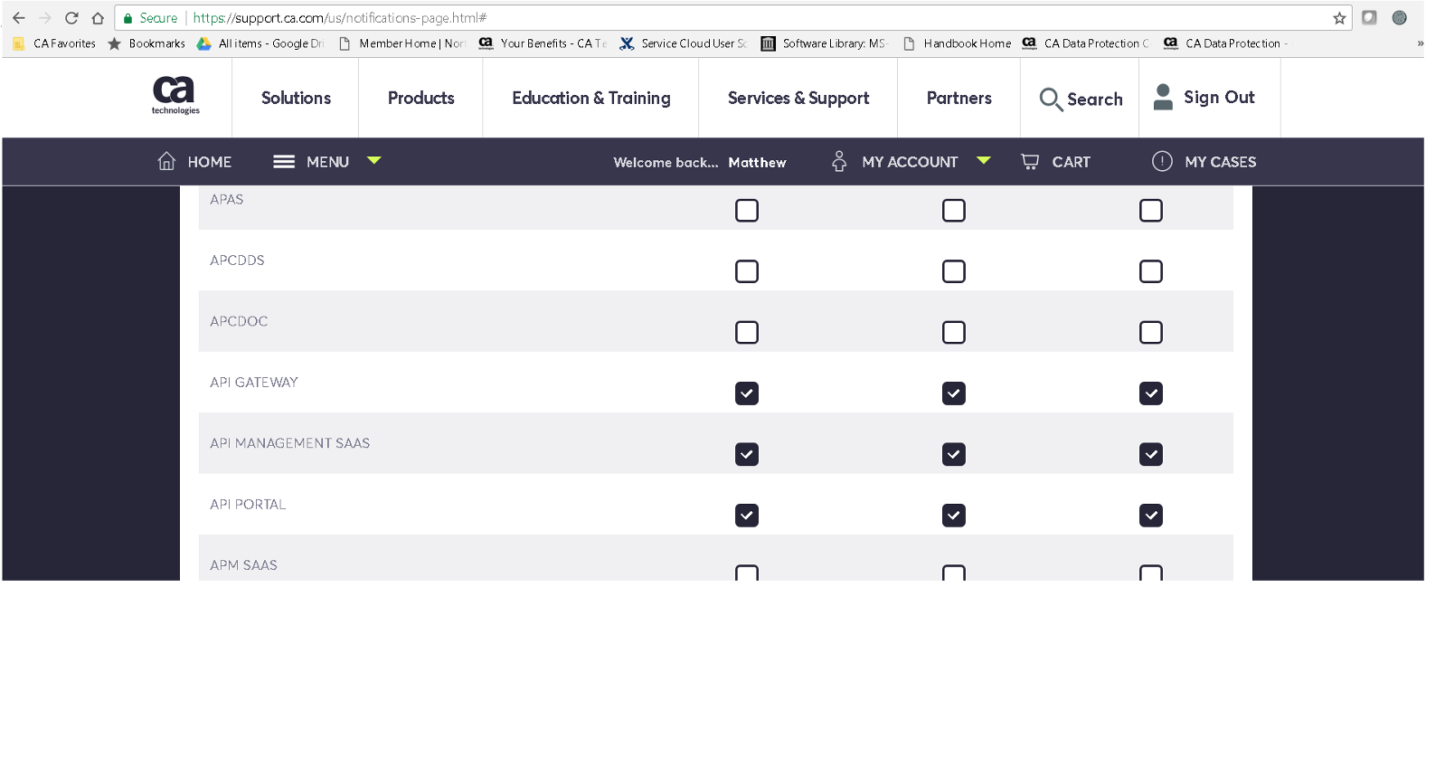
Task: Go back to the previous browser page
Action: pyautogui.click(x=19, y=18)
